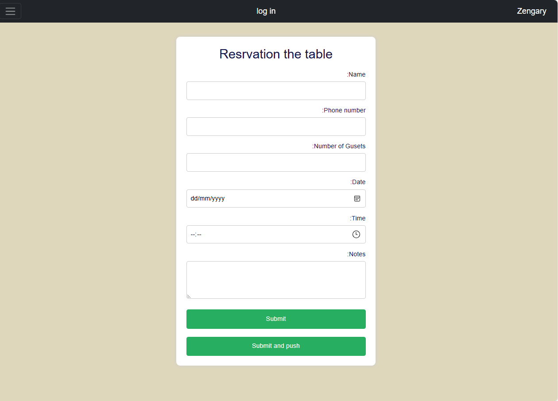The height and width of the screenshot is (401, 558).
Task: Grab the Notes textarea resize handle
Action: click(189, 296)
